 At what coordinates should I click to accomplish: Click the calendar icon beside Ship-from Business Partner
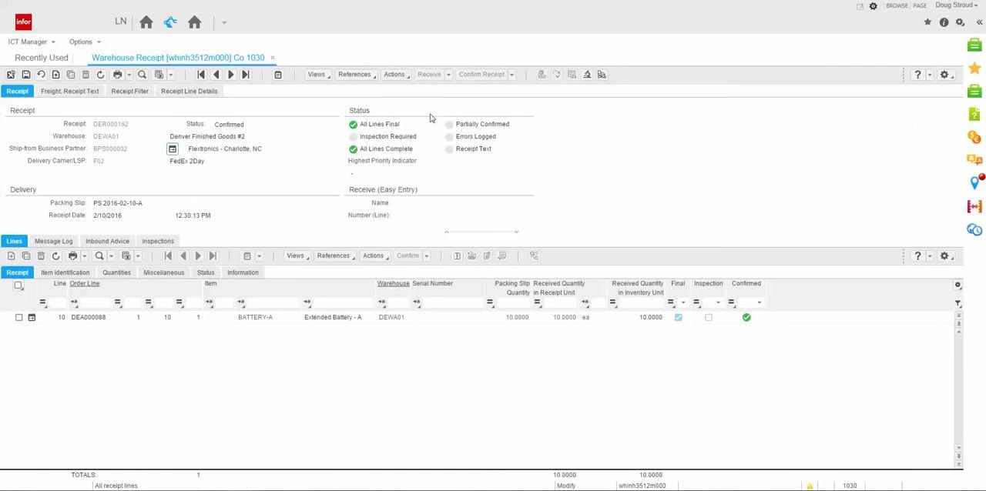[173, 149]
